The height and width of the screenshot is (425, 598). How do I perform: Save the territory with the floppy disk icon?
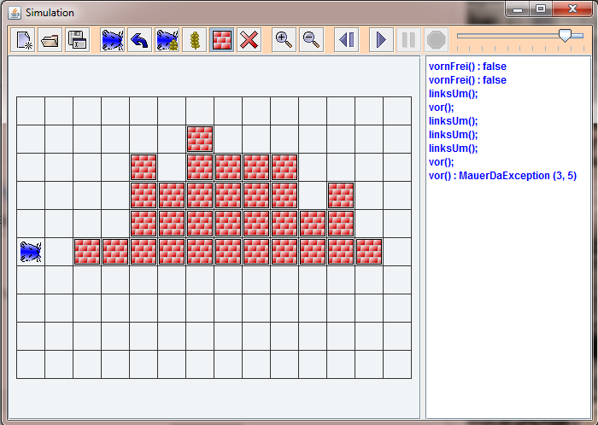pyautogui.click(x=78, y=39)
